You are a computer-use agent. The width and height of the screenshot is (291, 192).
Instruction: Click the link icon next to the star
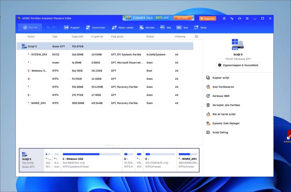232,19
